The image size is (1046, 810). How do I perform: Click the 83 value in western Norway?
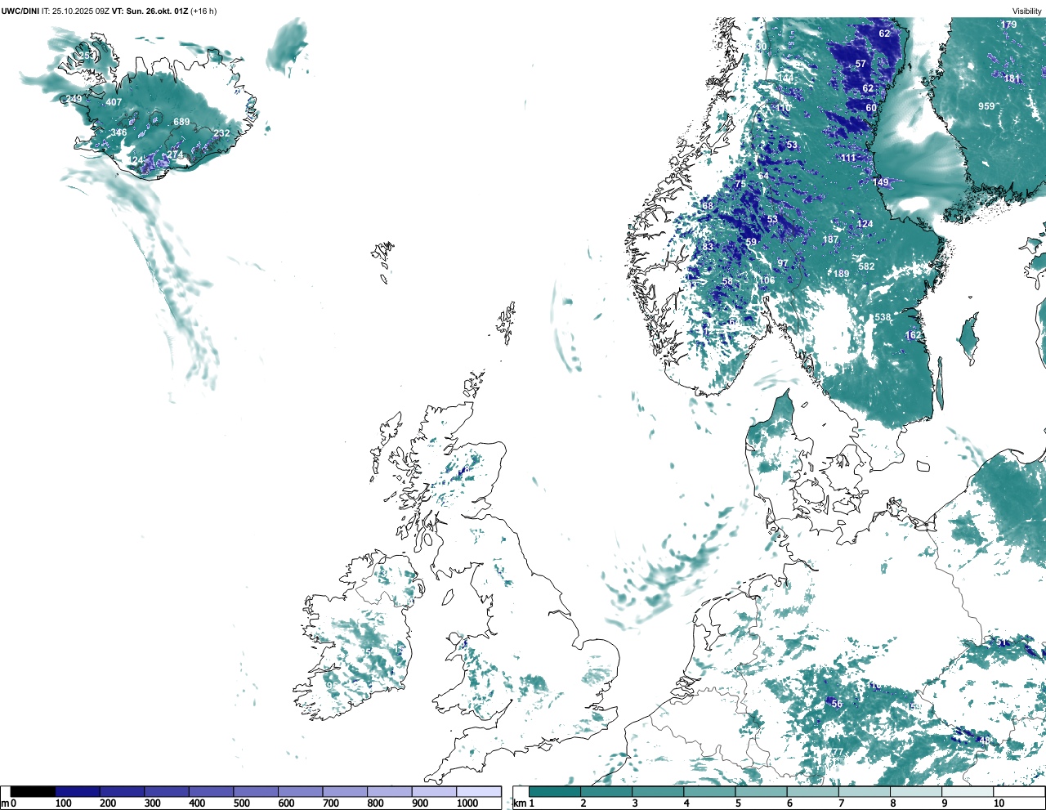[x=708, y=246]
